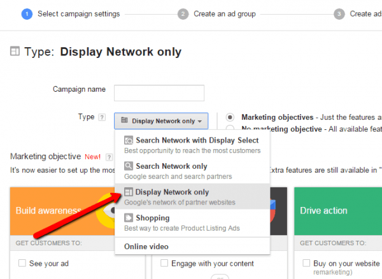The width and height of the screenshot is (382, 279).
Task: Open the help icon next to Marketing objective New!
Action: (109, 157)
